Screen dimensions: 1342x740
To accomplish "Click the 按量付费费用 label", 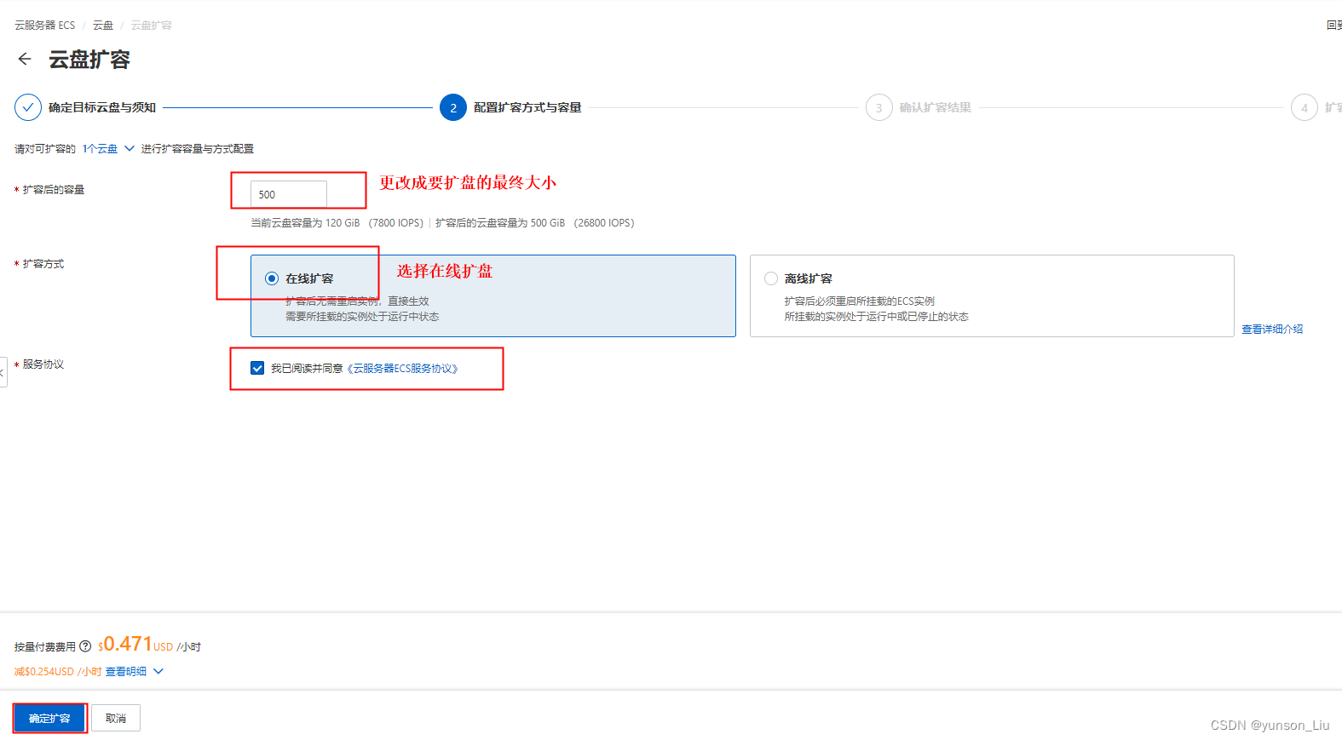I will [45, 647].
